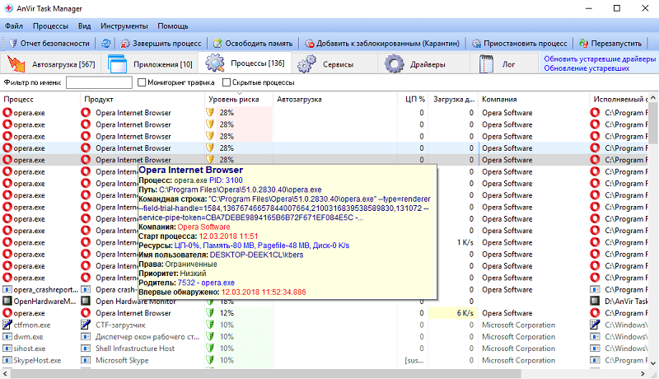Image resolution: width=659 pixels, height=379 pixels.
Task: Sort by the Продукт column header
Action: click(x=142, y=99)
